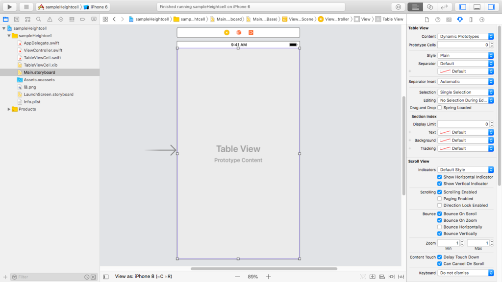502x282 pixels.
Task: Zoom in the storyboard canvas
Action: [x=268, y=277]
